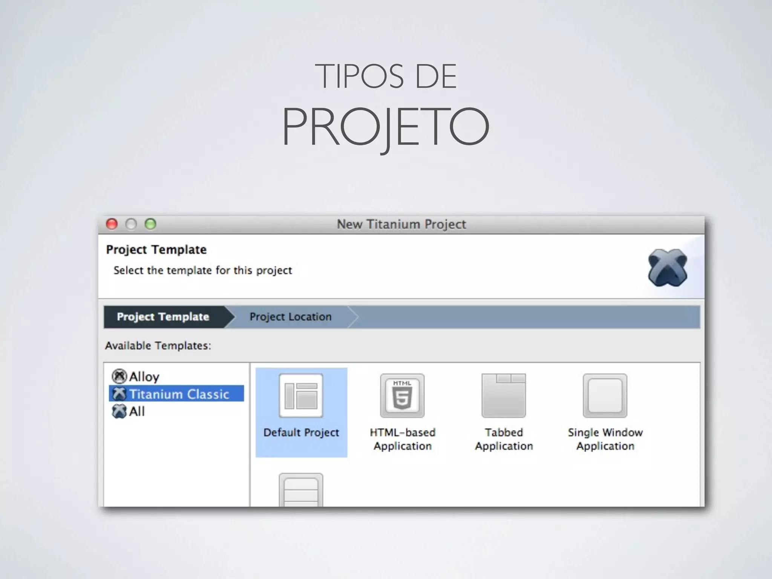Click the HTML-based Application label
This screenshot has height=579, width=772.
(403, 439)
